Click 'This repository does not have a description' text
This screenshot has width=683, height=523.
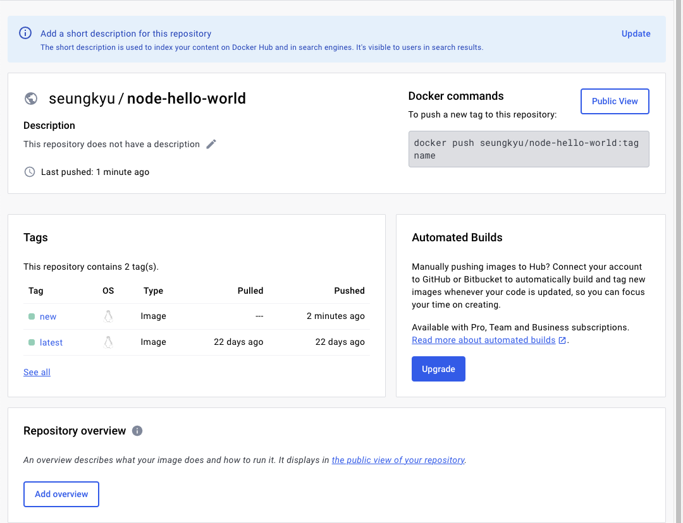111,144
